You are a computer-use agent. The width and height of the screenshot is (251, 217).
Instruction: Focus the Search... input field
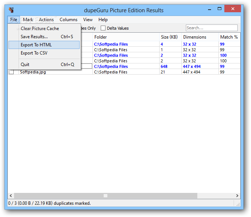coord(212,28)
